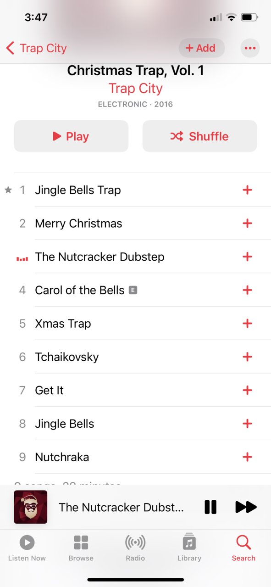The image size is (271, 587).
Task: Tap plus icon beside Nutchraka
Action: click(247, 457)
